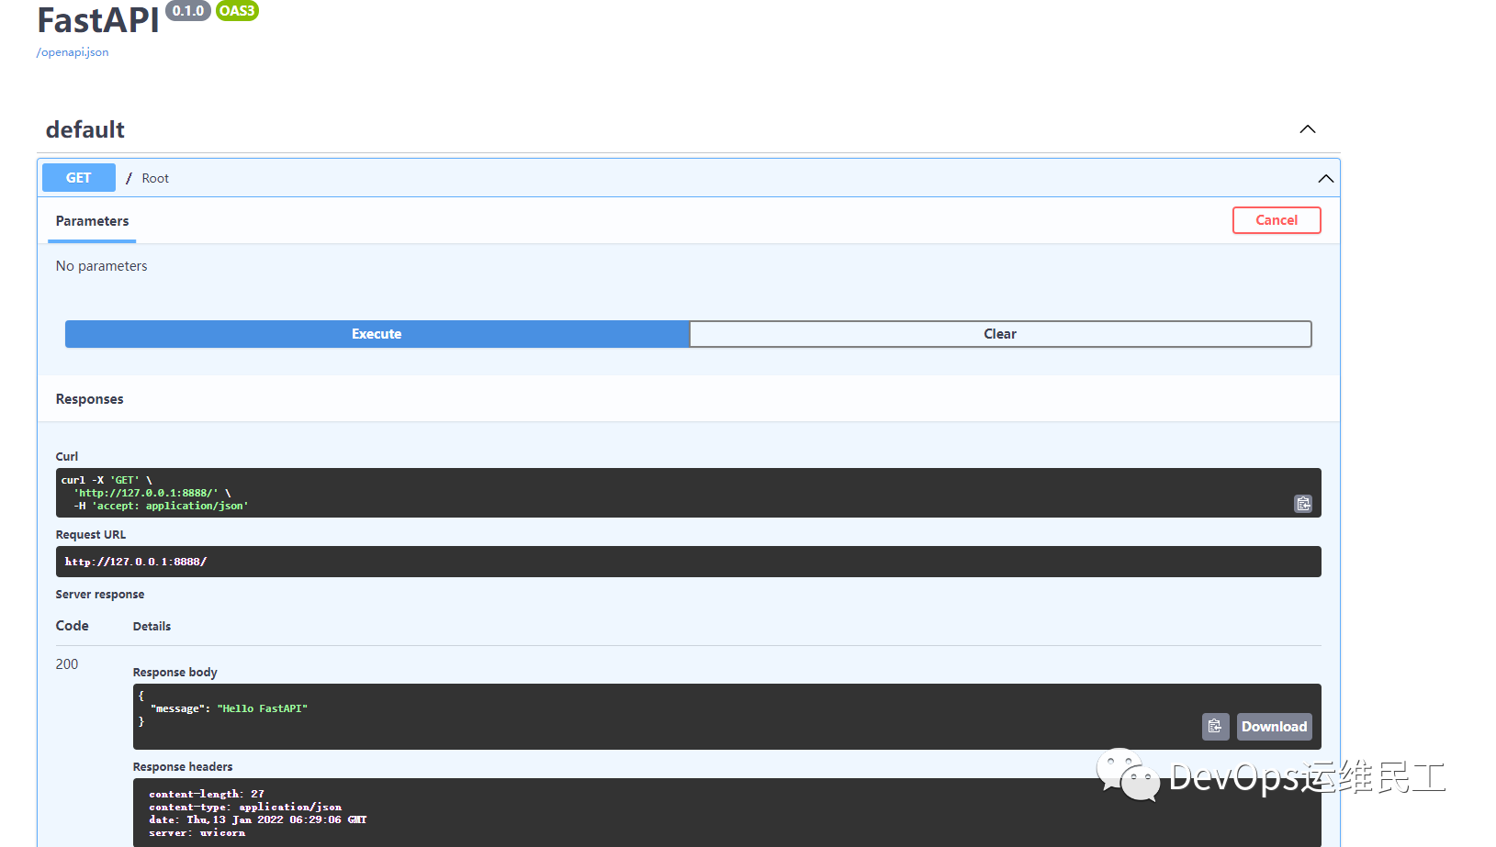Image resolution: width=1496 pixels, height=847 pixels.
Task: Download the response body
Action: click(1274, 726)
